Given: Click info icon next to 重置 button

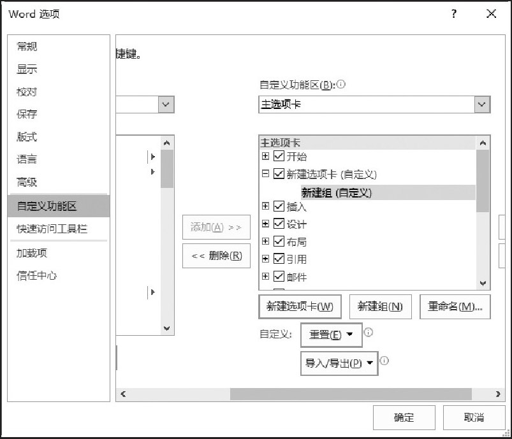Looking at the screenshot, I should (x=369, y=332).
